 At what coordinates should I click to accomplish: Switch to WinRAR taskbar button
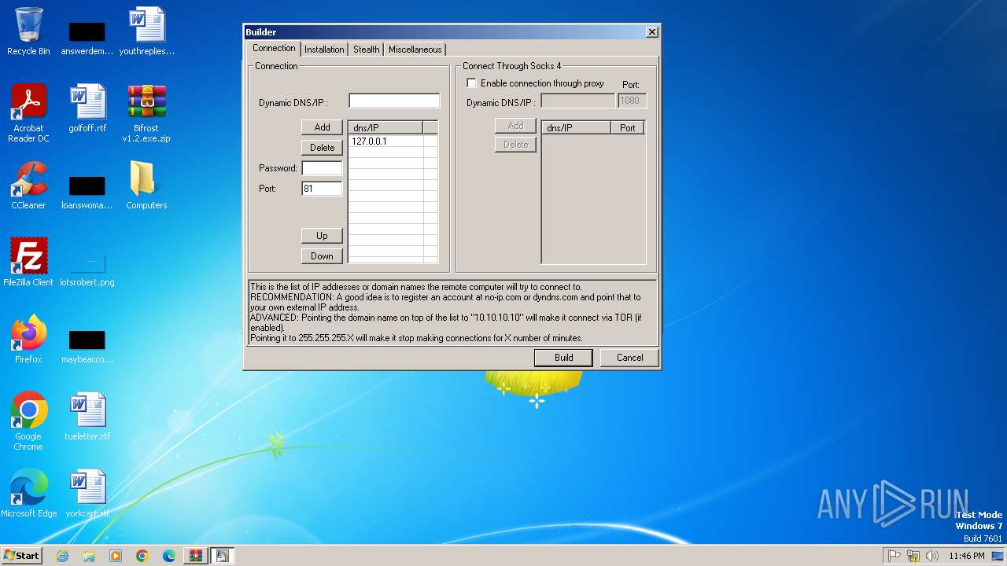(x=196, y=556)
